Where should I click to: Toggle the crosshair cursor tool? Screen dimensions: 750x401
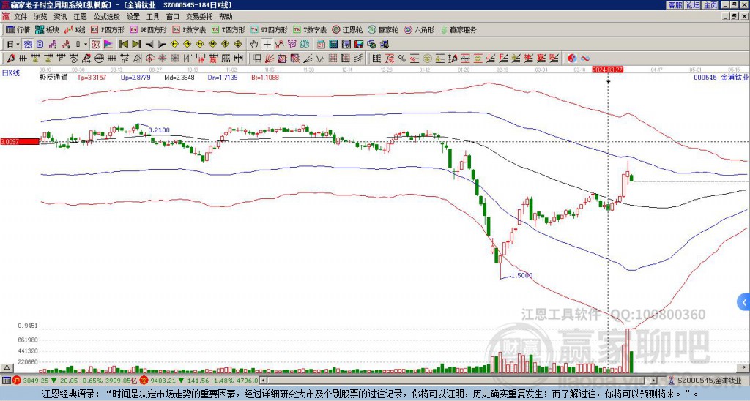point(267,45)
